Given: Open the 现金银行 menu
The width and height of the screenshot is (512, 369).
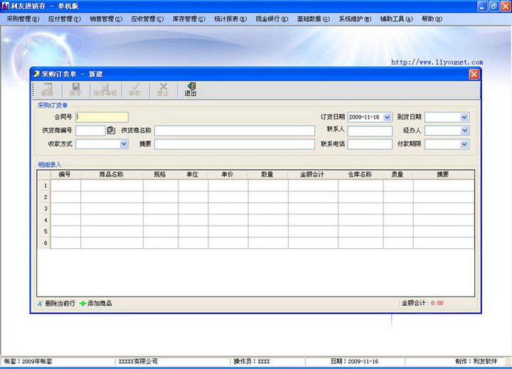Looking at the screenshot, I should 272,19.
